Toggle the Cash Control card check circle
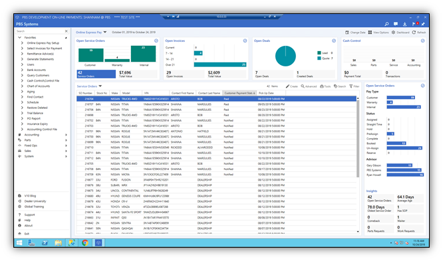This screenshot has width=443, height=261. pyautogui.click(x=422, y=41)
